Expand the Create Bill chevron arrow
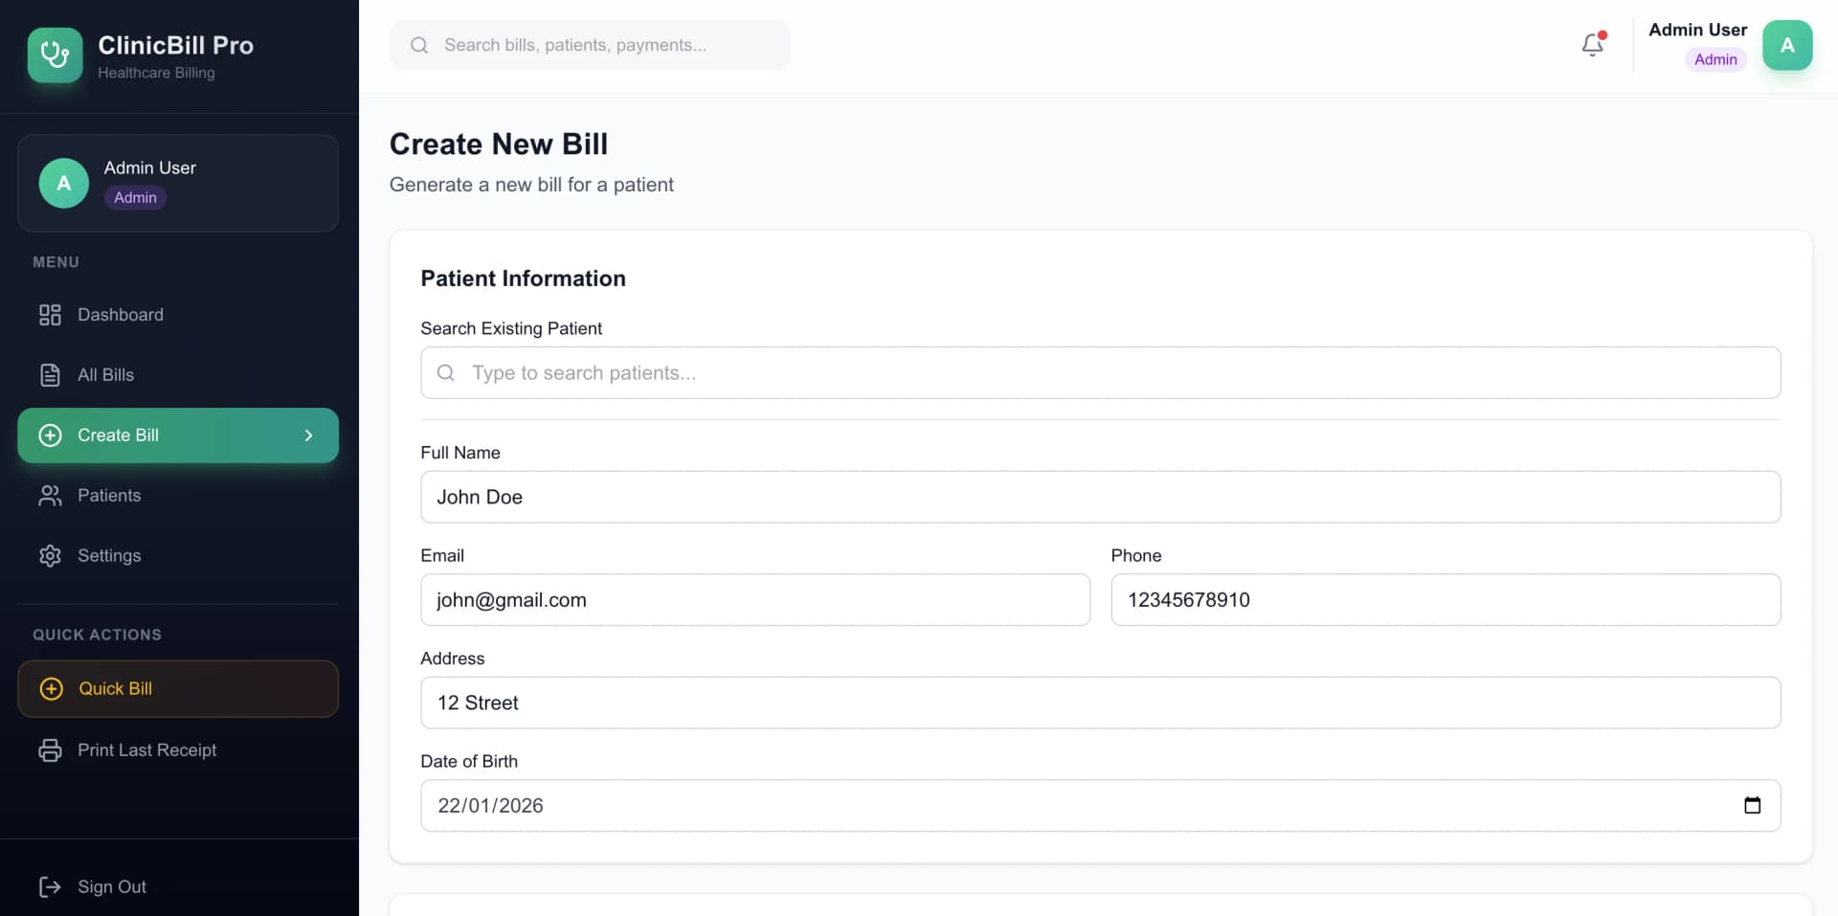 pyautogui.click(x=308, y=436)
